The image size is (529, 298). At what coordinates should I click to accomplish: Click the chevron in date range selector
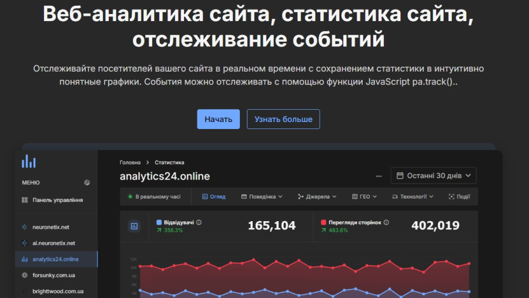pos(468,175)
